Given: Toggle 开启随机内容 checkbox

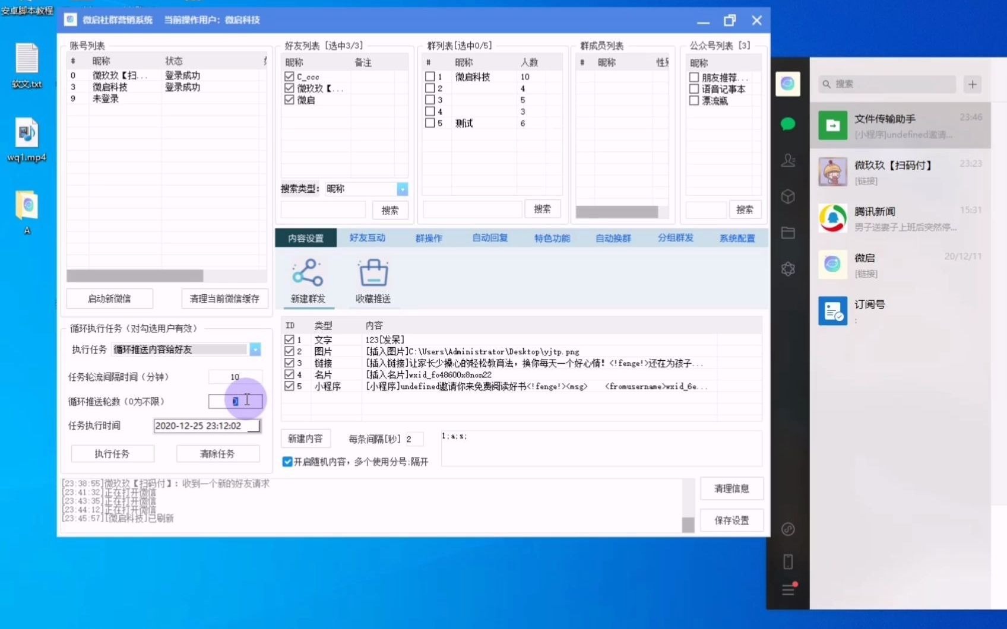Looking at the screenshot, I should click(x=287, y=462).
